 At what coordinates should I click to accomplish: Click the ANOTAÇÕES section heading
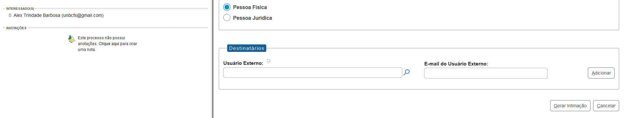point(16,28)
